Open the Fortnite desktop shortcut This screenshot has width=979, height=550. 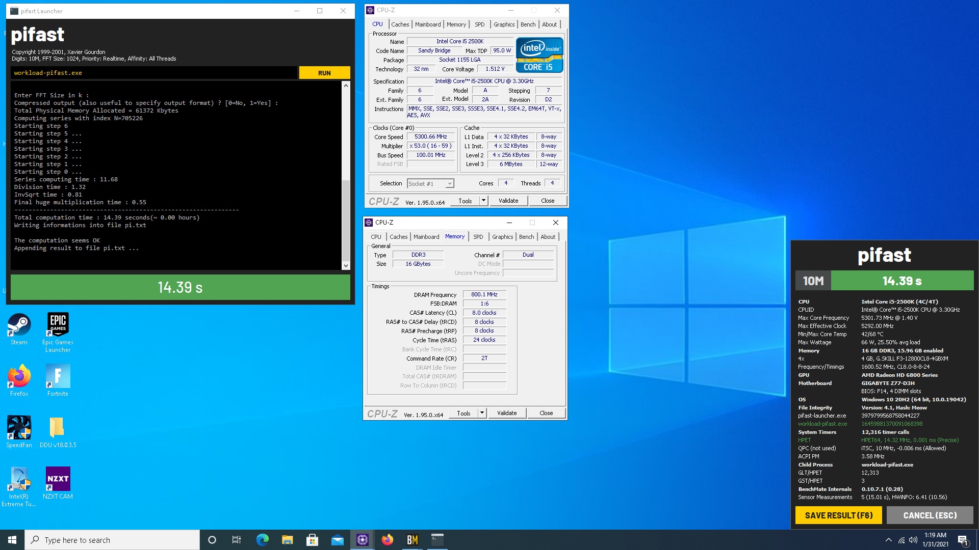(58, 380)
